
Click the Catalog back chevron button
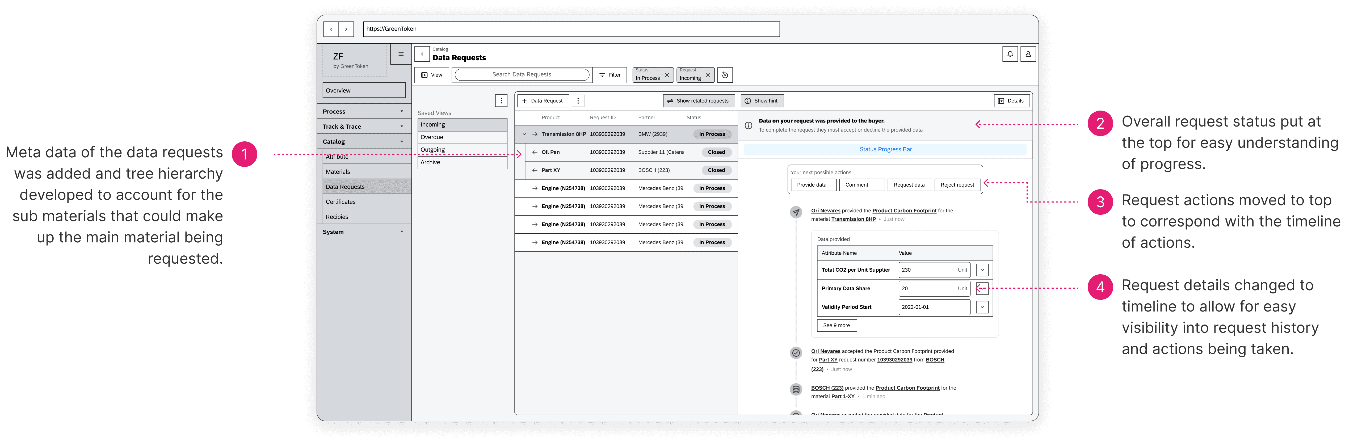(422, 54)
